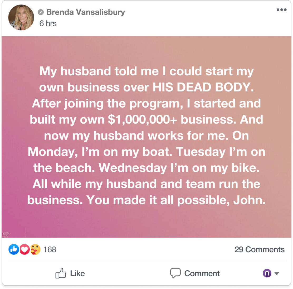
Task: Open Brenda Vansalisbury's profile from name
Action: pyautogui.click(x=86, y=12)
